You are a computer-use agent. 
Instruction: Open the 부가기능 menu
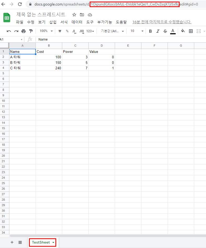pyautogui.click(x=105, y=22)
